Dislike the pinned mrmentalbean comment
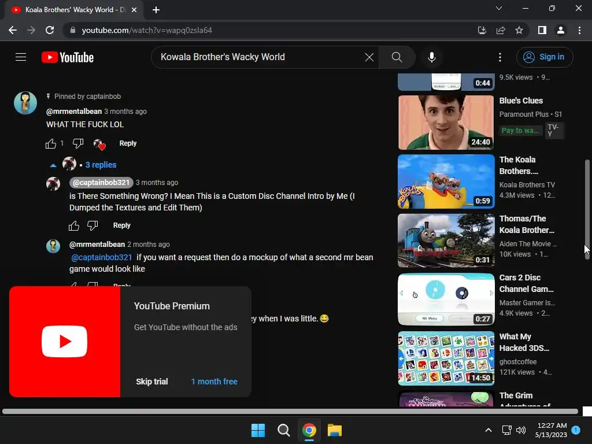The width and height of the screenshot is (592, 444). (78, 143)
